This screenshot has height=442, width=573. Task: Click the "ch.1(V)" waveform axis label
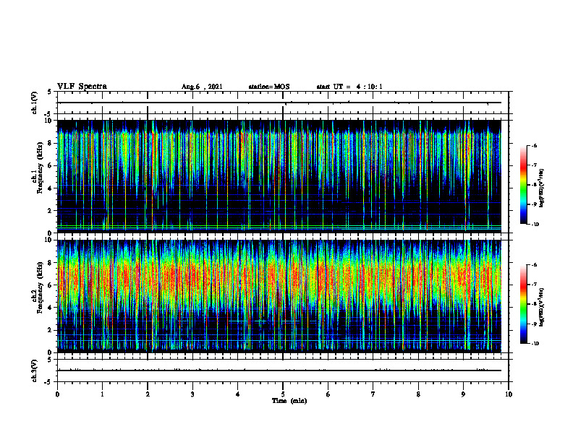(x=35, y=103)
